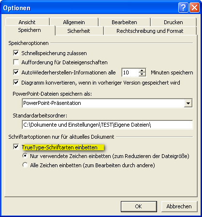
Task: Enable Aufforderung für Dateieigenschaften checkbox
Action: [16, 62]
